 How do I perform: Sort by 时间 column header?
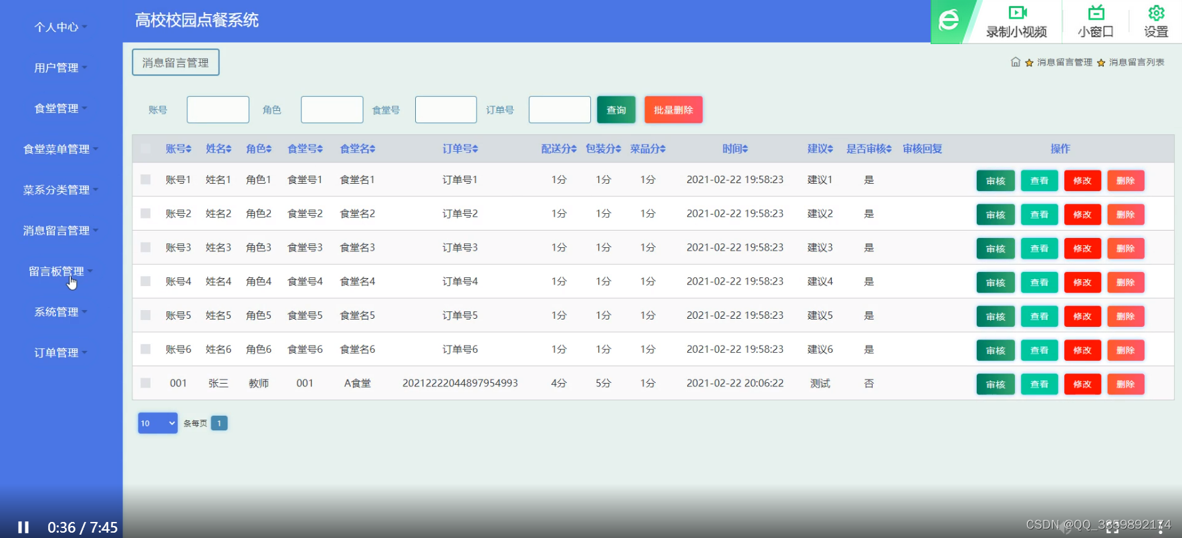pos(735,149)
